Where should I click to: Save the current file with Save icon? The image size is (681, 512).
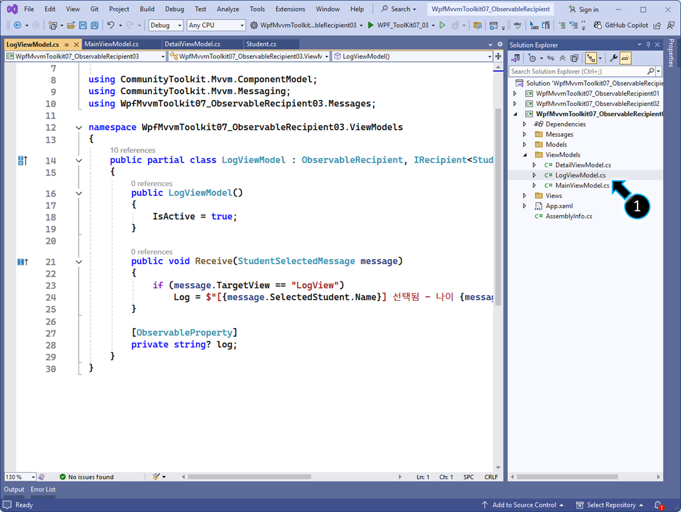coord(83,25)
